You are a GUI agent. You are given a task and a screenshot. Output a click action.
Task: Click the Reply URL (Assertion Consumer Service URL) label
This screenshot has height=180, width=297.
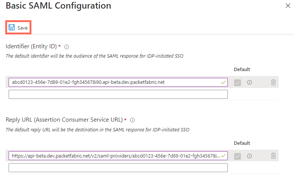64,120
